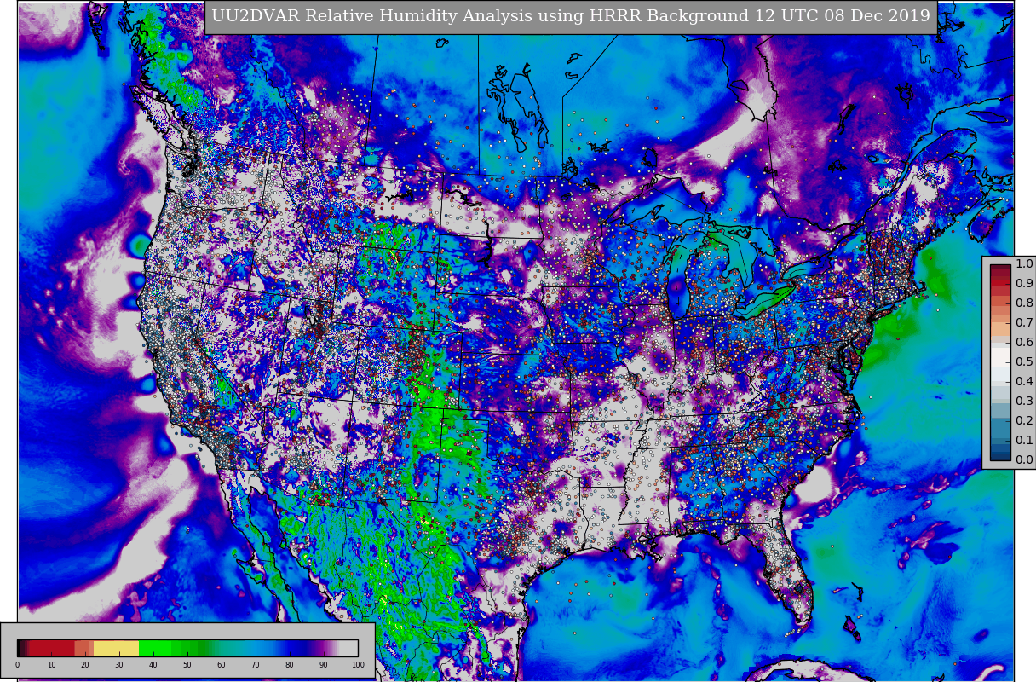Click the 0.8 label on the vertical colorbar

(1024, 303)
